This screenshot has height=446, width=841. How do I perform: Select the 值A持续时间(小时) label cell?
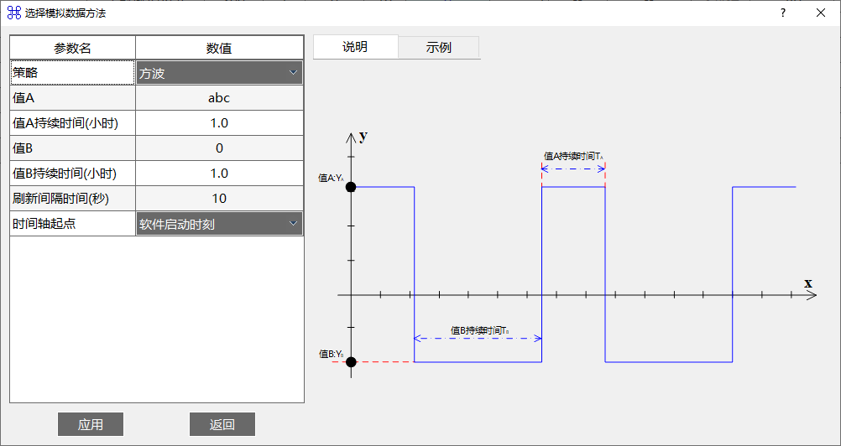point(72,123)
